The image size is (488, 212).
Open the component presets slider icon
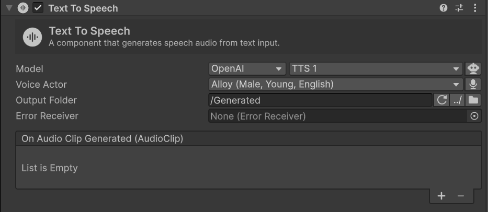pyautogui.click(x=459, y=8)
